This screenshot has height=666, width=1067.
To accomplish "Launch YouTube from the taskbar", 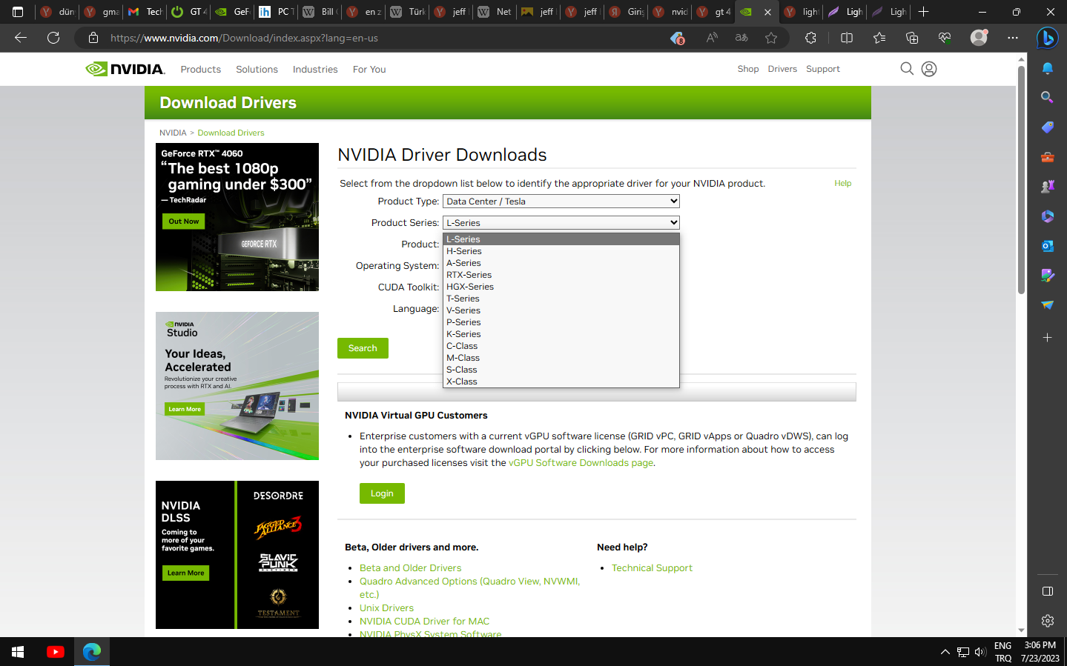I will (56, 652).
